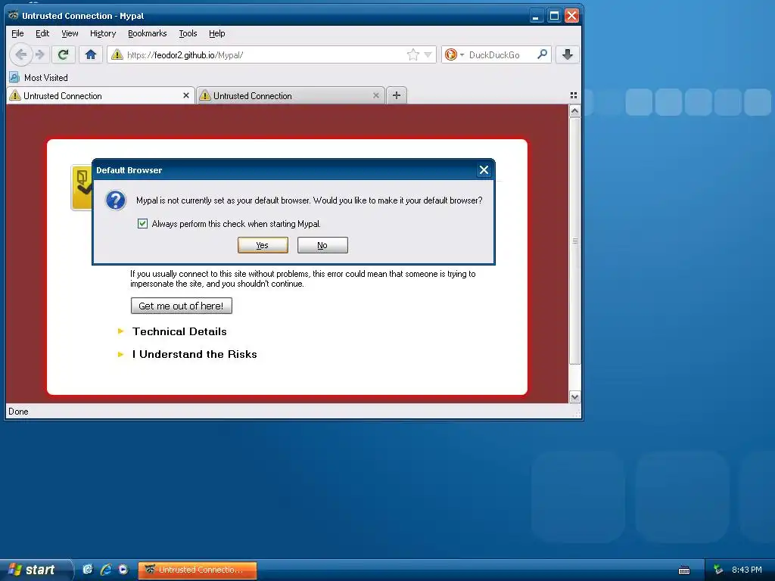Click No in Default Browser dialog
775x581 pixels.
(x=322, y=245)
